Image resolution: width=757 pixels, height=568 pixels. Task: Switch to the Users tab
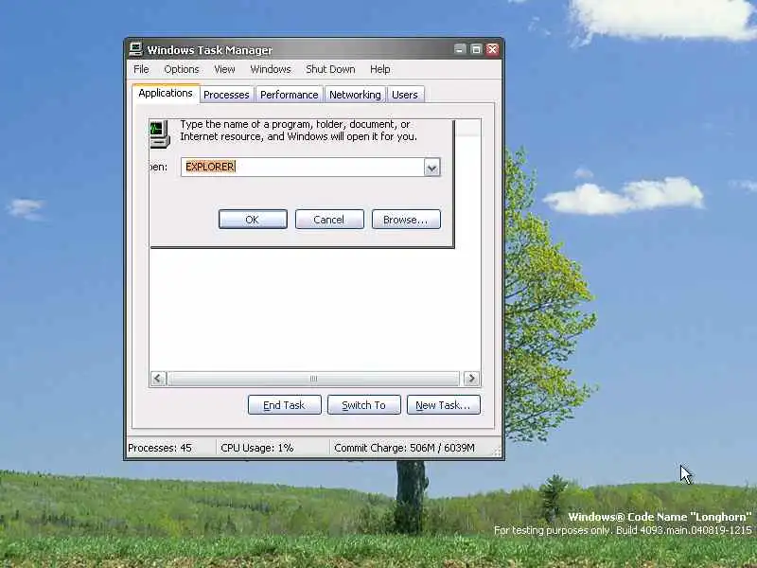tap(405, 95)
